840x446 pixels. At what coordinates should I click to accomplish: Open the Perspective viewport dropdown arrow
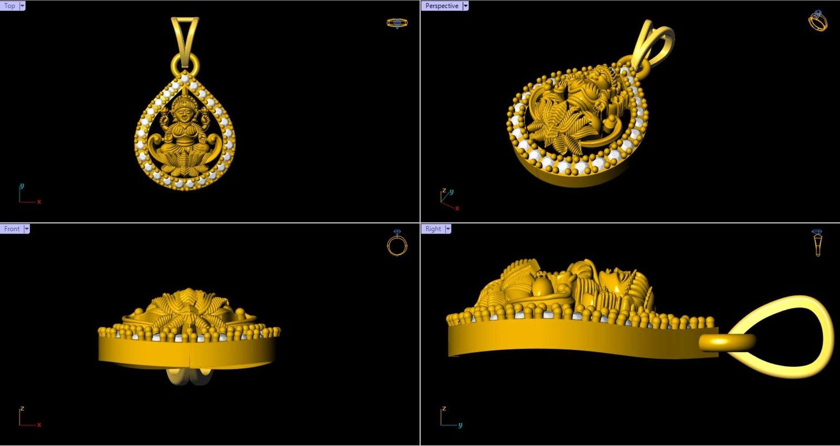465,6
